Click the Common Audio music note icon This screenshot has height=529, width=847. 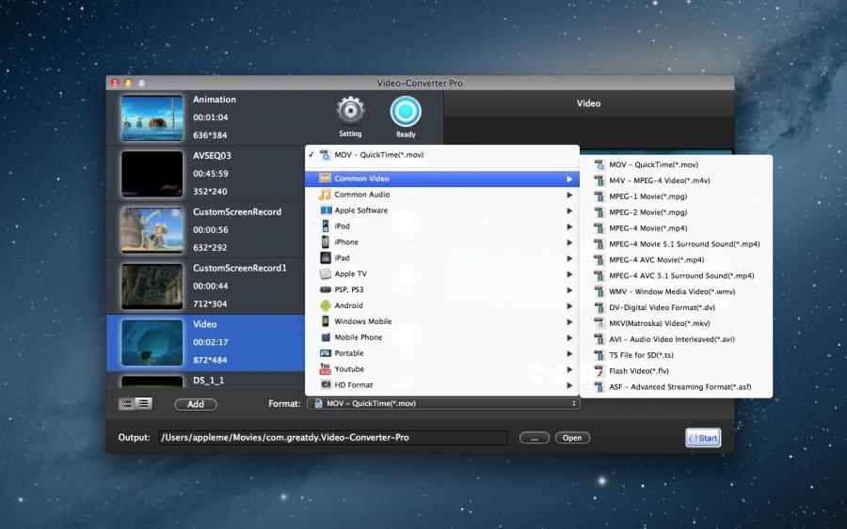tap(325, 194)
